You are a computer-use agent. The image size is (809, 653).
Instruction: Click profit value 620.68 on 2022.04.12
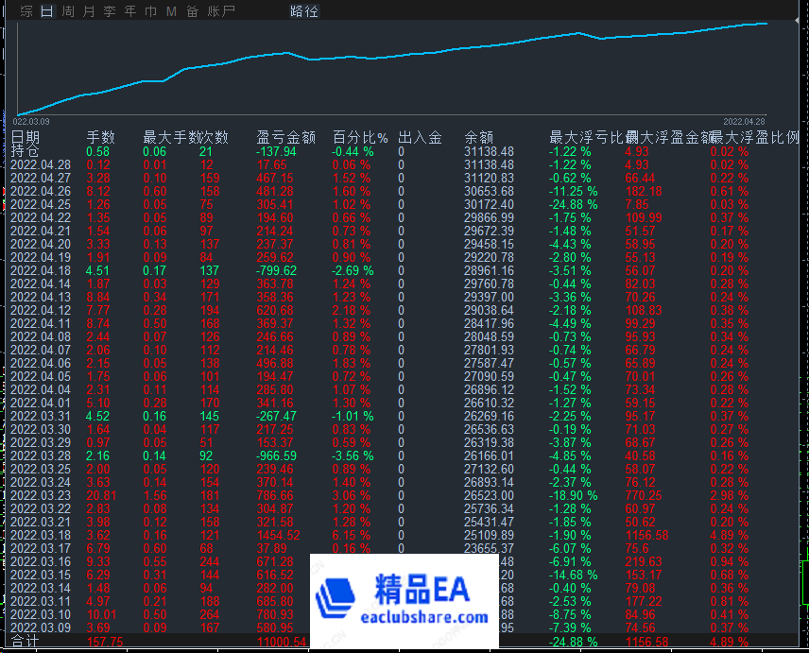point(275,311)
